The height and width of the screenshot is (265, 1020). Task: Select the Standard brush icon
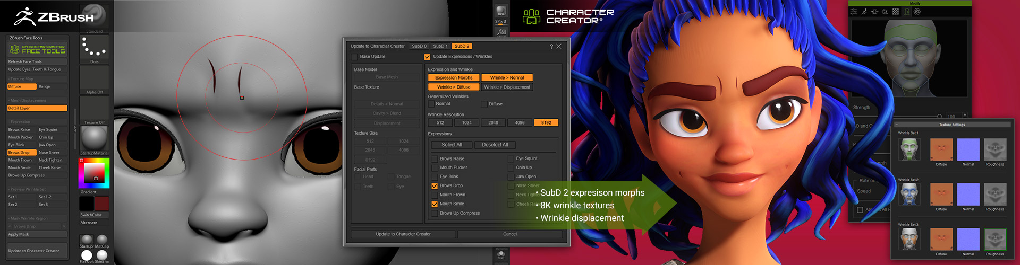pos(94,17)
